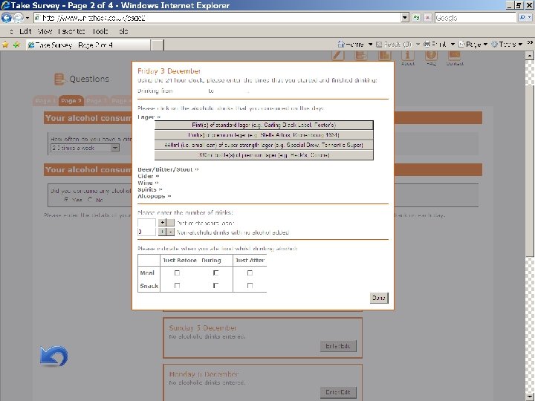Screen dimensions: 535x401
Task: Click the Questions clipboard icon
Action: pyautogui.click(x=59, y=79)
